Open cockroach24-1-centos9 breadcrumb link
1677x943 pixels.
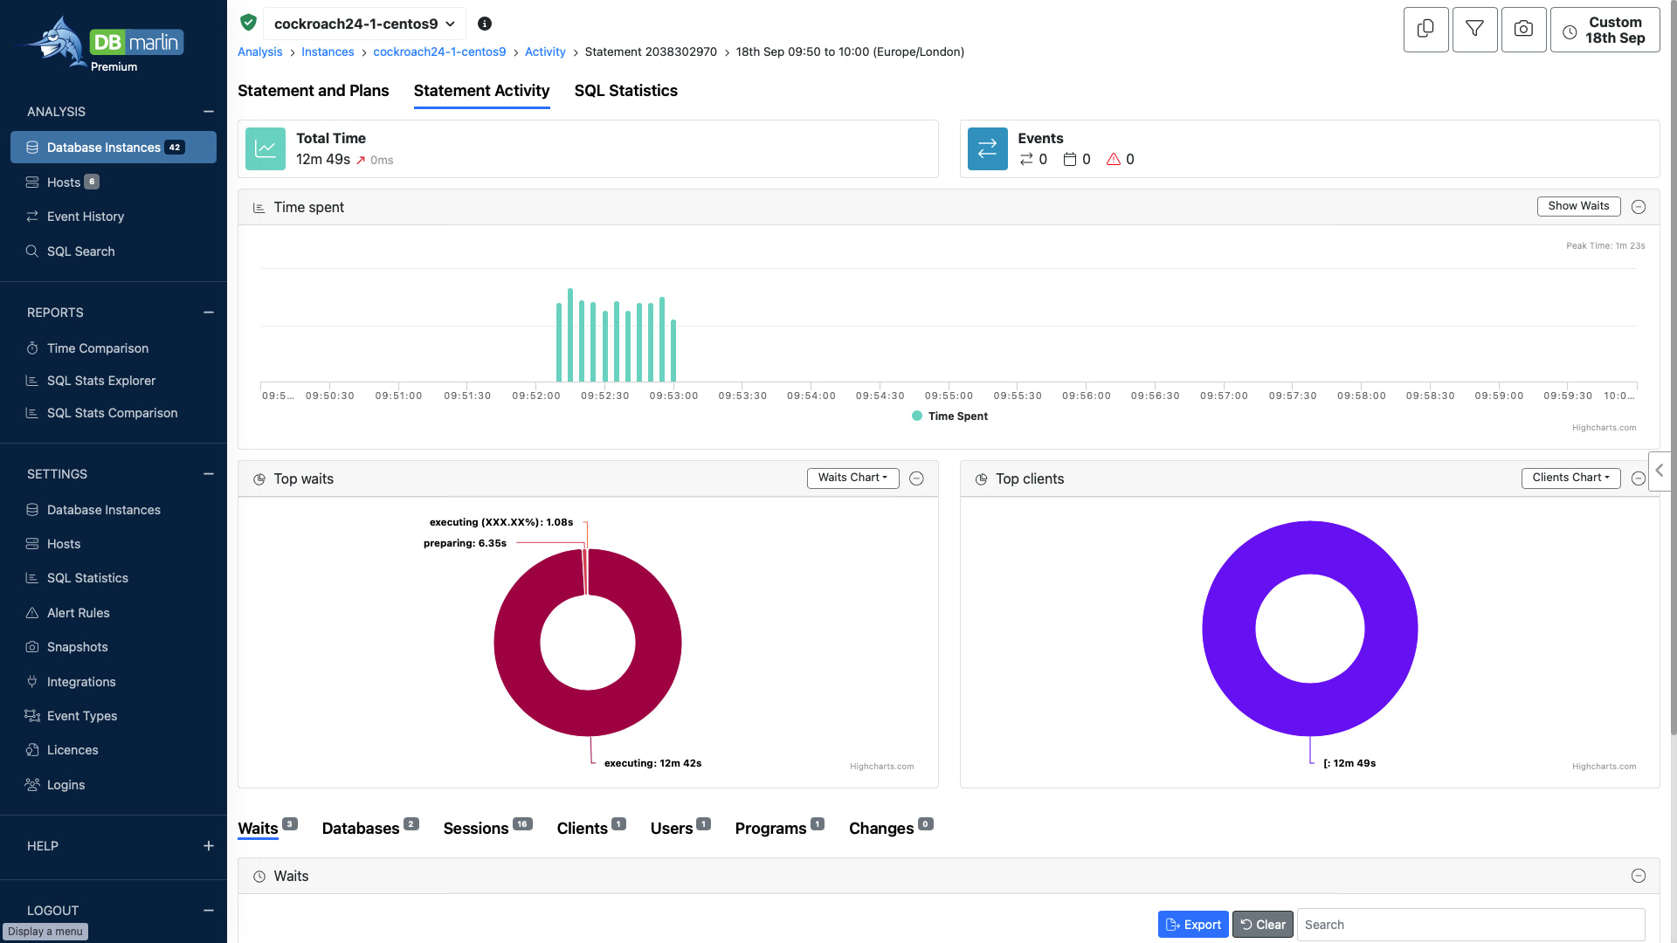click(x=439, y=52)
